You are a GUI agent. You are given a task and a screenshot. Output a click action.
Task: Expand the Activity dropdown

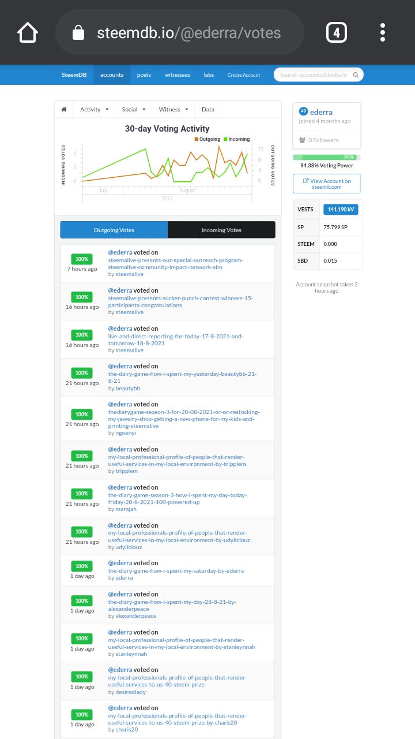tap(94, 109)
